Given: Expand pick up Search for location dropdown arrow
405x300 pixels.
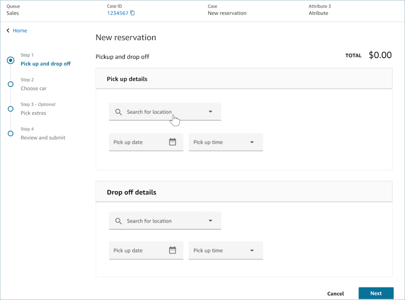Looking at the screenshot, I should click(x=211, y=112).
